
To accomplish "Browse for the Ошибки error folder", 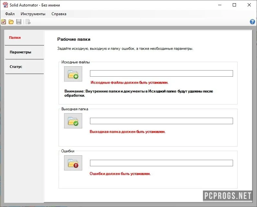I will pyautogui.click(x=73, y=163).
